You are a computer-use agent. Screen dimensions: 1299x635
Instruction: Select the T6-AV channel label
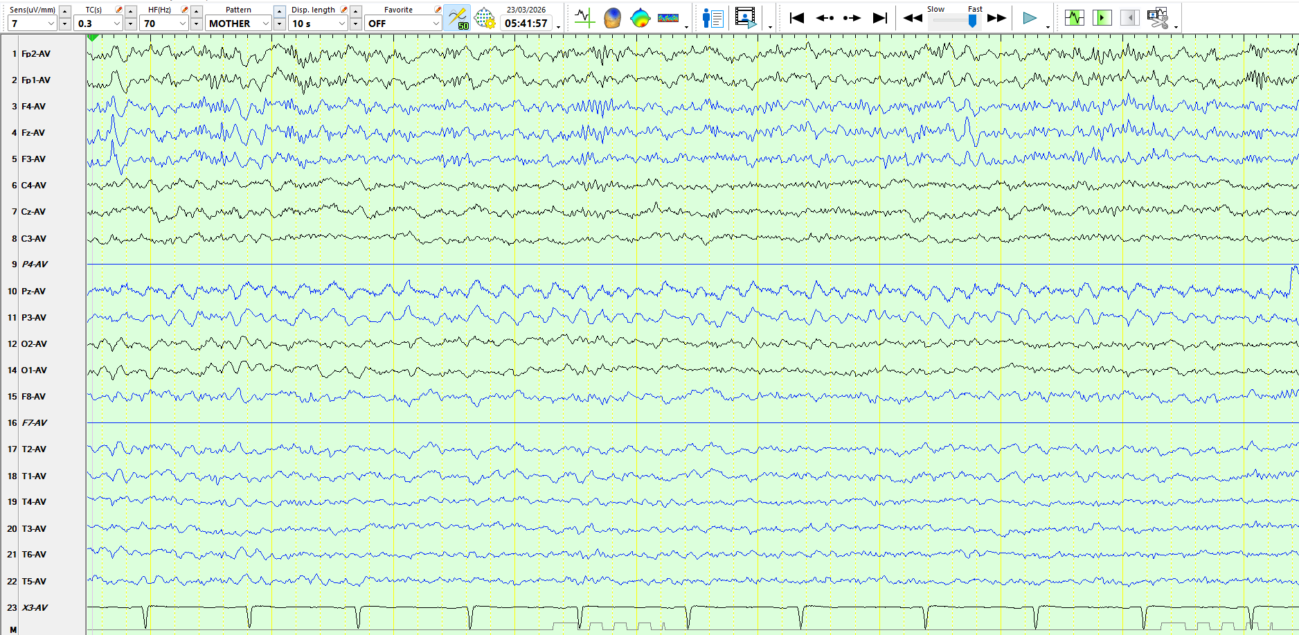[x=34, y=554]
